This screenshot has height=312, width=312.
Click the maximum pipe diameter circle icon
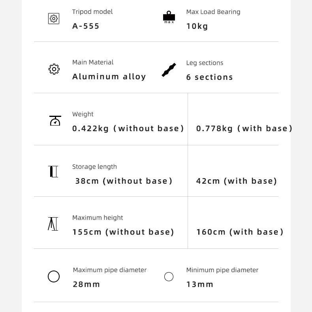[x=54, y=276]
